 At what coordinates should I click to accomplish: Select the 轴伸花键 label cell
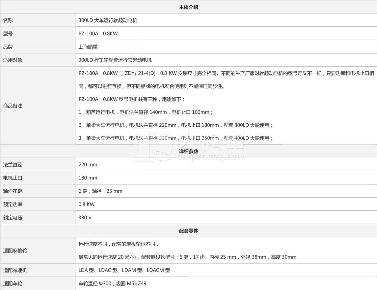pos(38,191)
